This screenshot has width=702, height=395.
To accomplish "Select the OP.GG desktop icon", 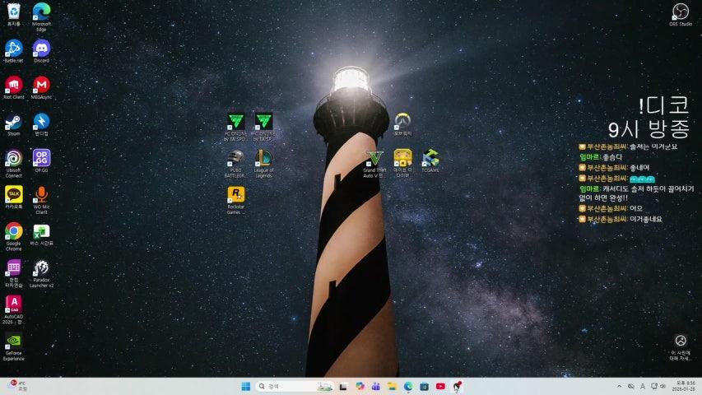I will [x=41, y=158].
